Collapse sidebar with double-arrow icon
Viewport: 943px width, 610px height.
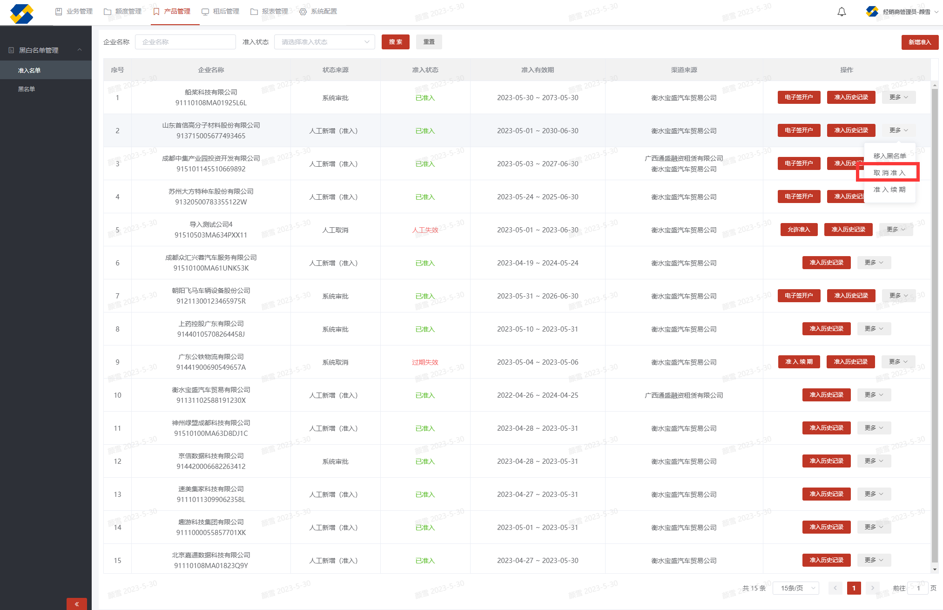77,604
